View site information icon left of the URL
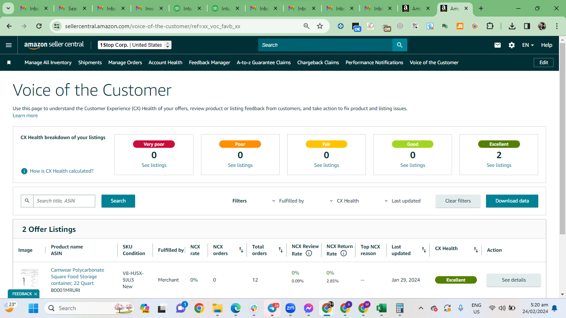 (x=58, y=26)
